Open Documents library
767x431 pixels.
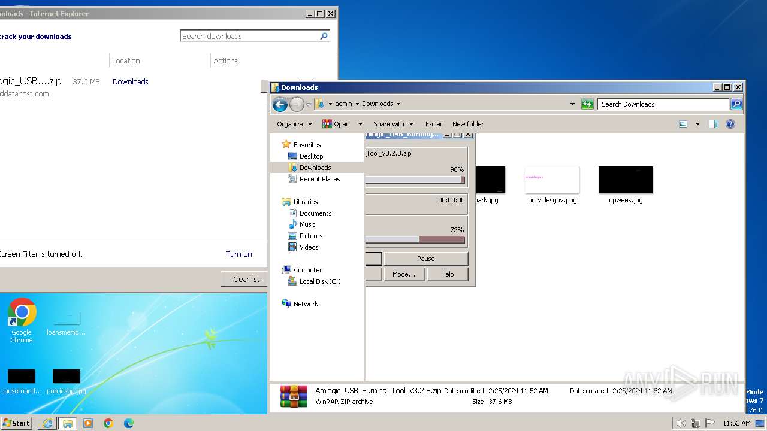[315, 213]
